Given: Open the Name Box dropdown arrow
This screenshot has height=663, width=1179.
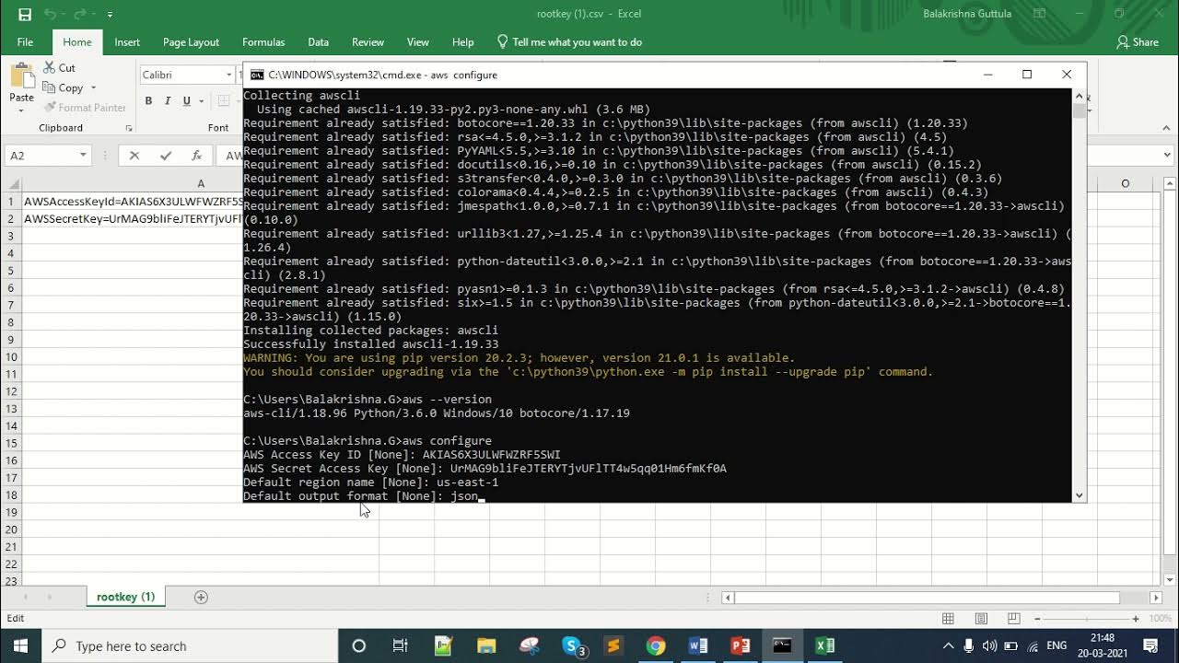Looking at the screenshot, I should tap(83, 156).
